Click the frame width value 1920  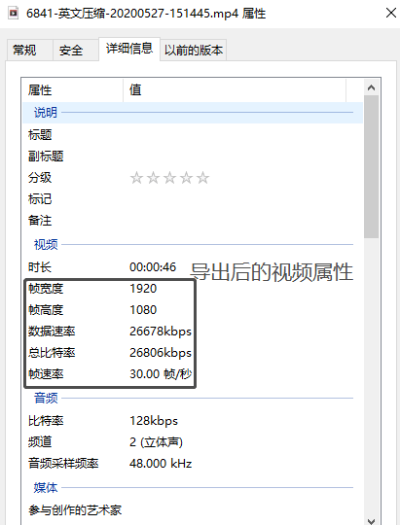[x=143, y=289]
